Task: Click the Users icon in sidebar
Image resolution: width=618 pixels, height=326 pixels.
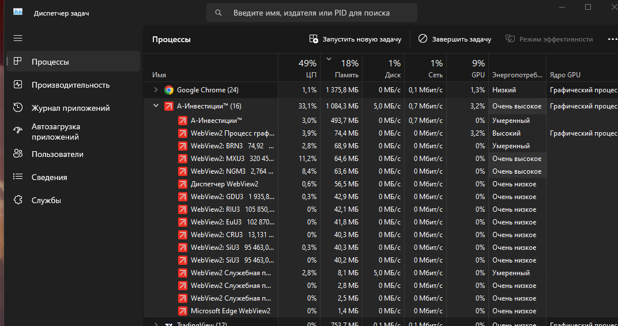Action: [18, 154]
